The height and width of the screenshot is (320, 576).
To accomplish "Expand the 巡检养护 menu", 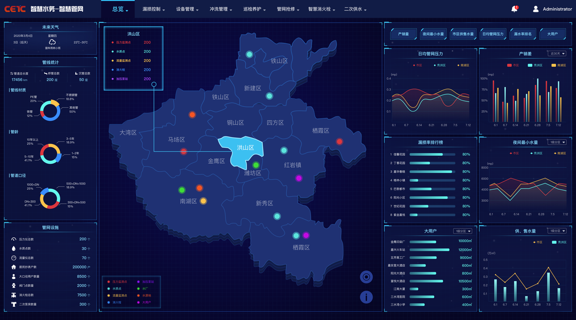I will click(x=254, y=9).
